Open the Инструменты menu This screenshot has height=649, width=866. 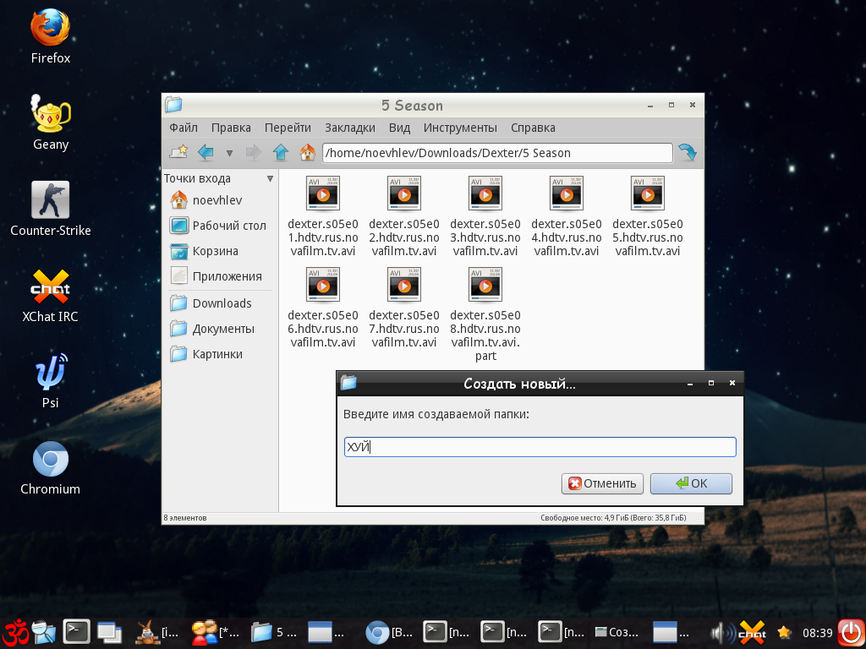click(x=460, y=128)
